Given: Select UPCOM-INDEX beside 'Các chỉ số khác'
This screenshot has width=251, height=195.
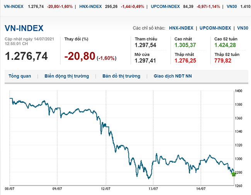Looking at the screenshot, I should [215, 28].
